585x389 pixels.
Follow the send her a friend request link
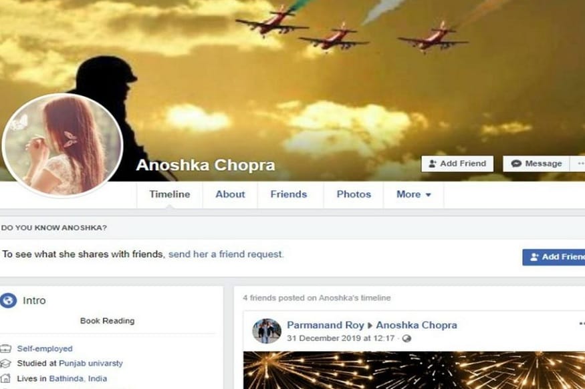pyautogui.click(x=226, y=254)
